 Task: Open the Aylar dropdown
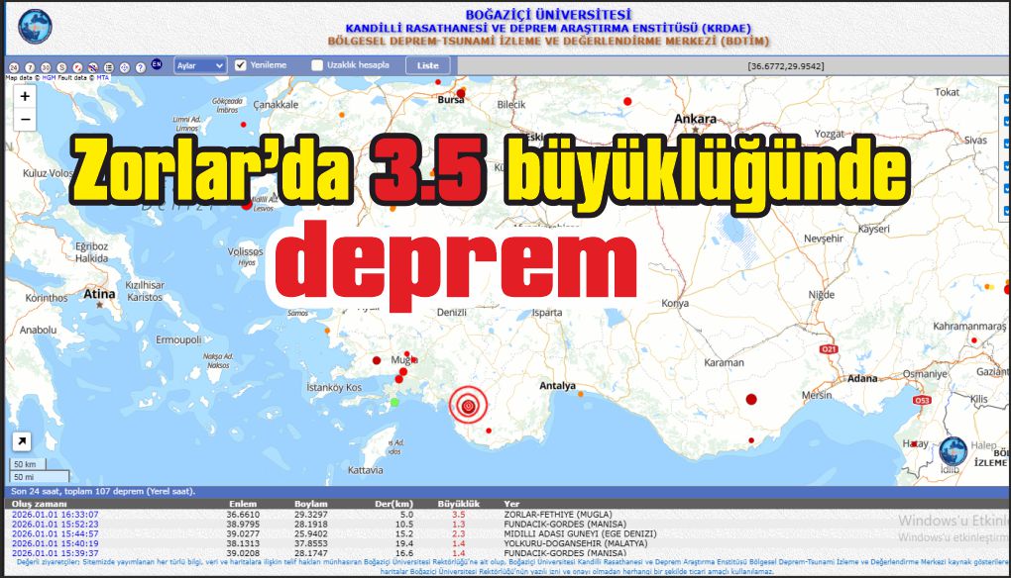200,65
